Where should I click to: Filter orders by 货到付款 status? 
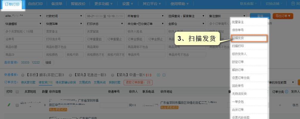115,82
